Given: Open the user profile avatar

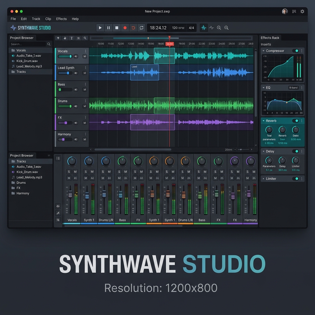Looking at the screenshot, I should [x=285, y=11].
